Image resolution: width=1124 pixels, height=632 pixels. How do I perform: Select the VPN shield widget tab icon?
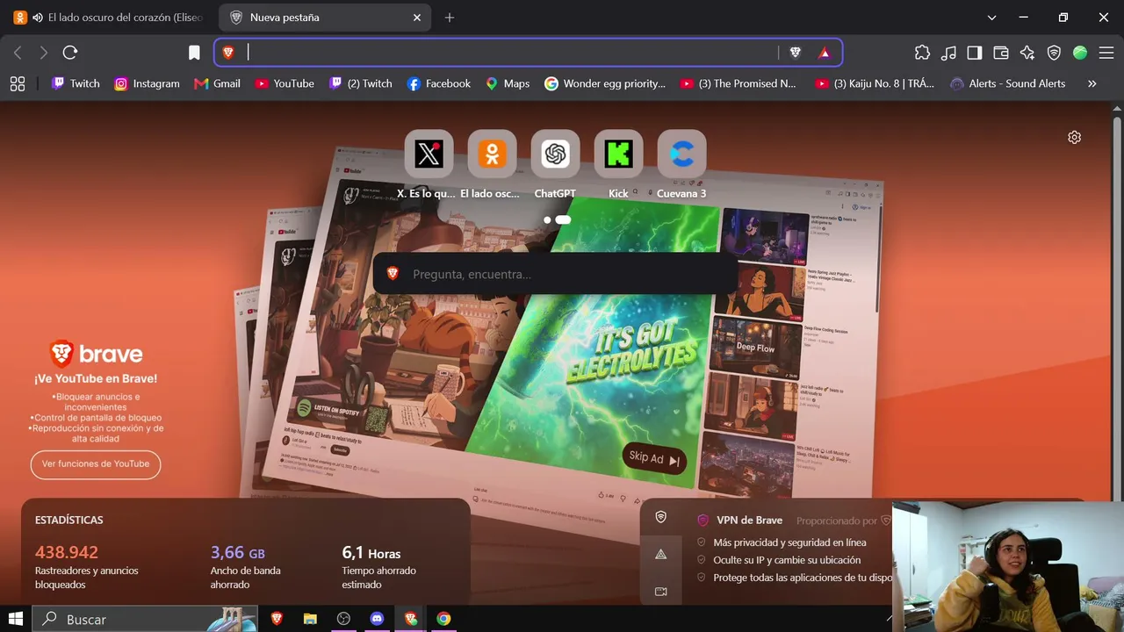pyautogui.click(x=661, y=517)
